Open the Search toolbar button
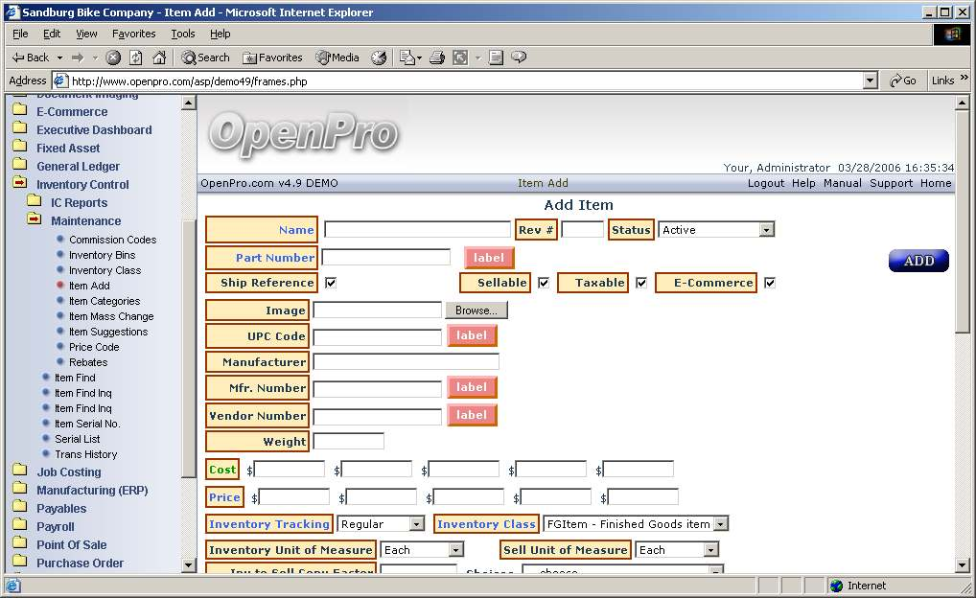Image resolution: width=976 pixels, height=598 pixels. click(206, 57)
